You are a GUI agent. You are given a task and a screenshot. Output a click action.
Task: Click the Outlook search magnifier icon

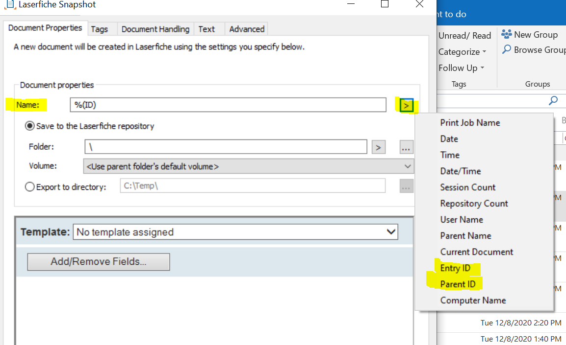(553, 101)
